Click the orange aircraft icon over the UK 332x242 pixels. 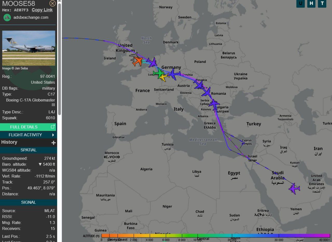point(138,61)
